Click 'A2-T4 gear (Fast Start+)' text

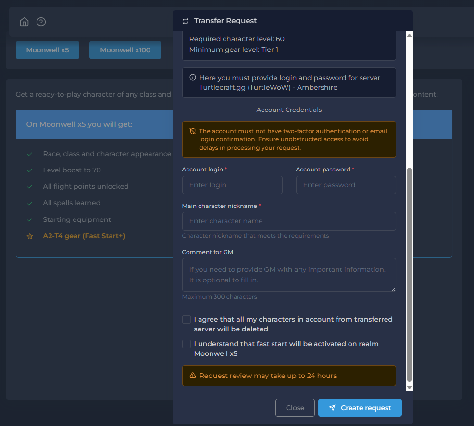point(84,236)
